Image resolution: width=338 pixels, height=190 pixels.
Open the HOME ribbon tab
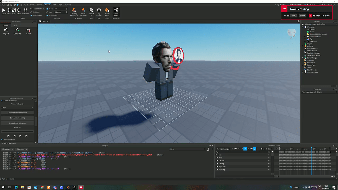(32, 5)
